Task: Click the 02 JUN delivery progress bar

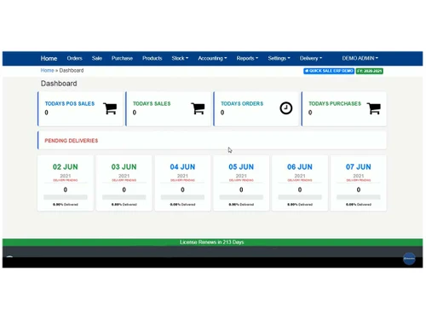Action: pyautogui.click(x=66, y=197)
